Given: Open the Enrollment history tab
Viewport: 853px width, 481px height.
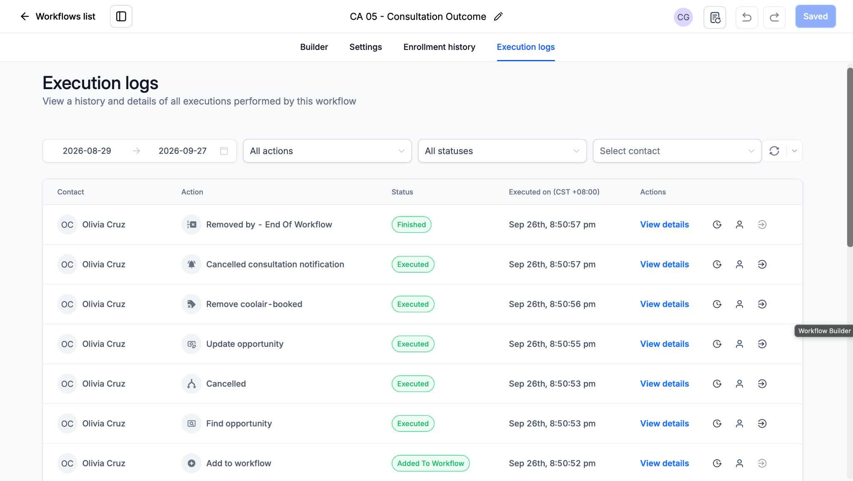Looking at the screenshot, I should point(439,47).
